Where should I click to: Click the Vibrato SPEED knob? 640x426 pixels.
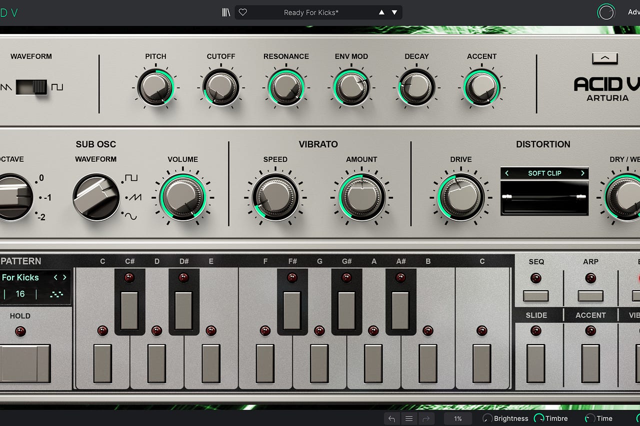(275, 197)
